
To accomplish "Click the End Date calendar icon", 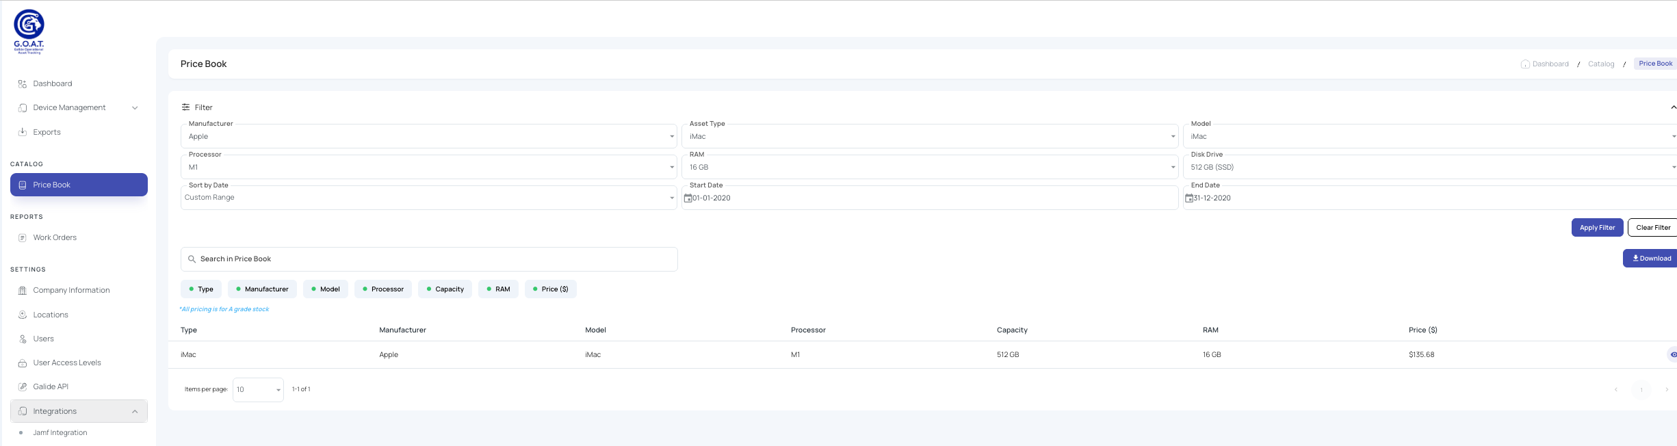I will pyautogui.click(x=1189, y=198).
